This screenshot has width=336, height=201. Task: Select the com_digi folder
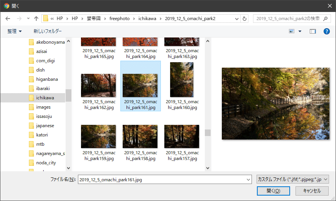pos(42,61)
